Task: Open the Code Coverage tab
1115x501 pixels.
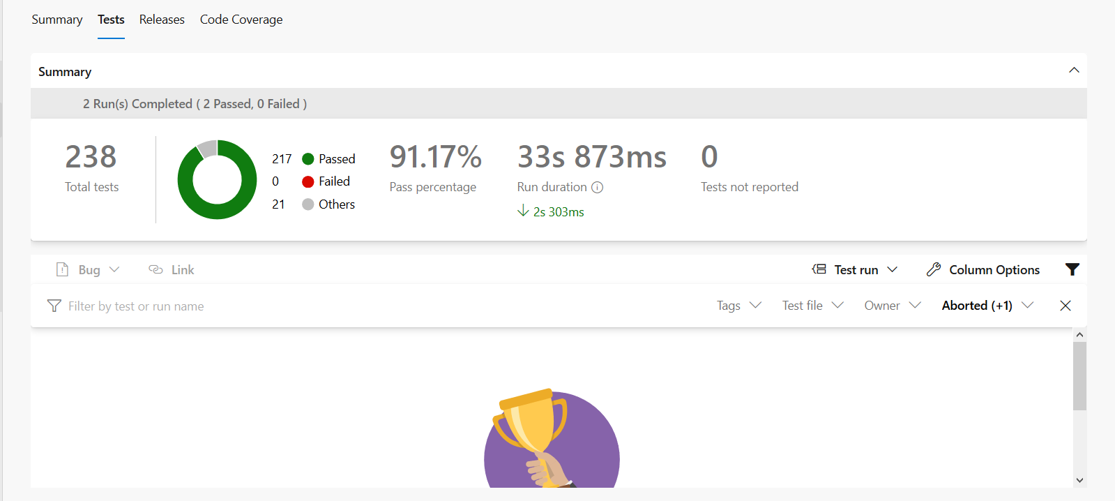Action: pos(241,20)
